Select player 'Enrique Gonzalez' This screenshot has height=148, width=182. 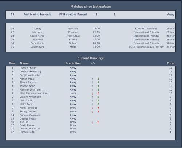pos(30,115)
